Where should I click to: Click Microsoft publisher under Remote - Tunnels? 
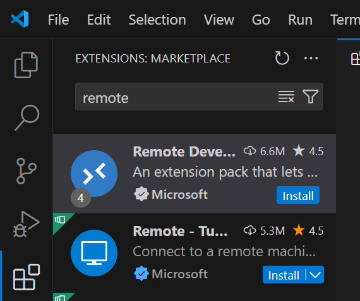[179, 274]
